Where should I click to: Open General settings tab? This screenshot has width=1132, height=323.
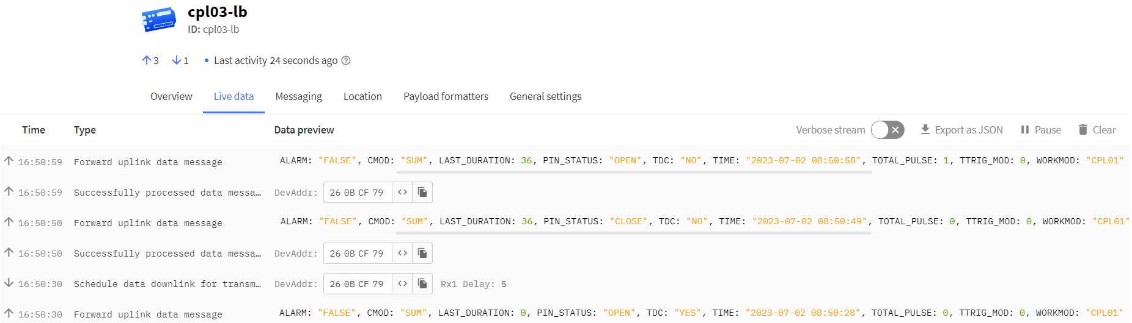545,96
